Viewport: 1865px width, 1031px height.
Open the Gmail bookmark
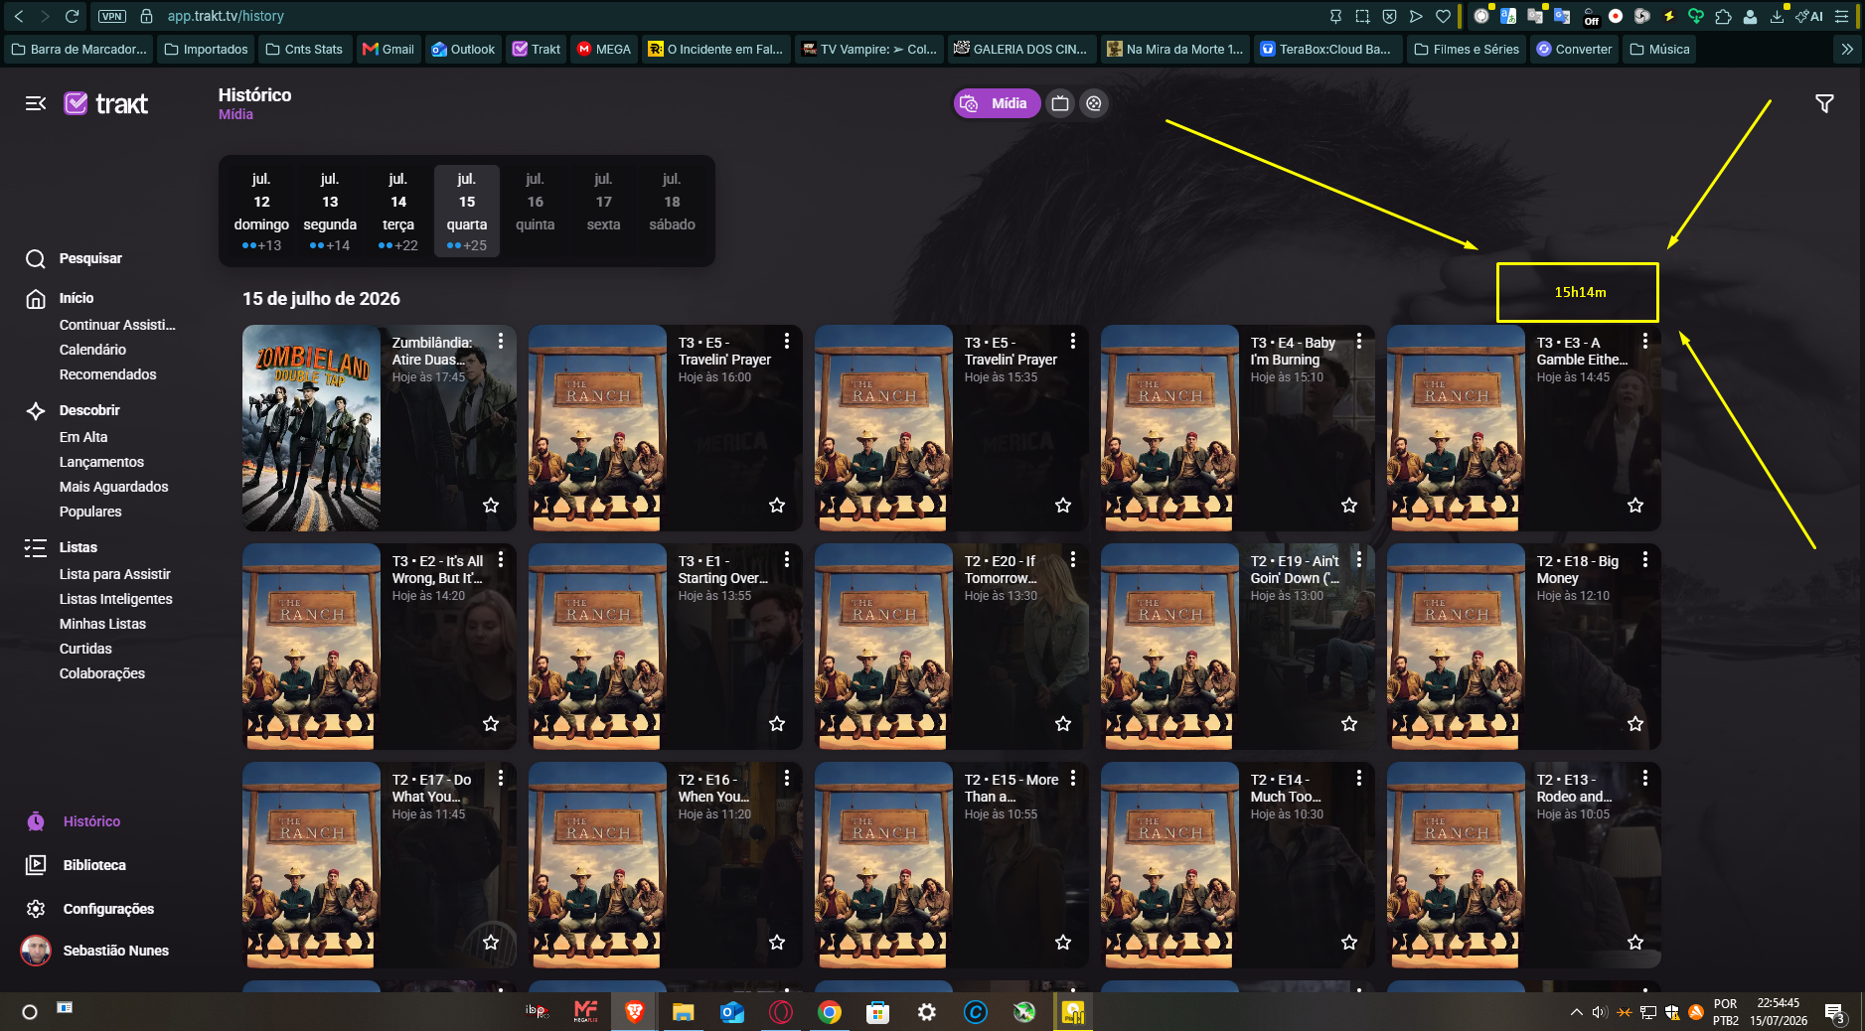click(389, 49)
